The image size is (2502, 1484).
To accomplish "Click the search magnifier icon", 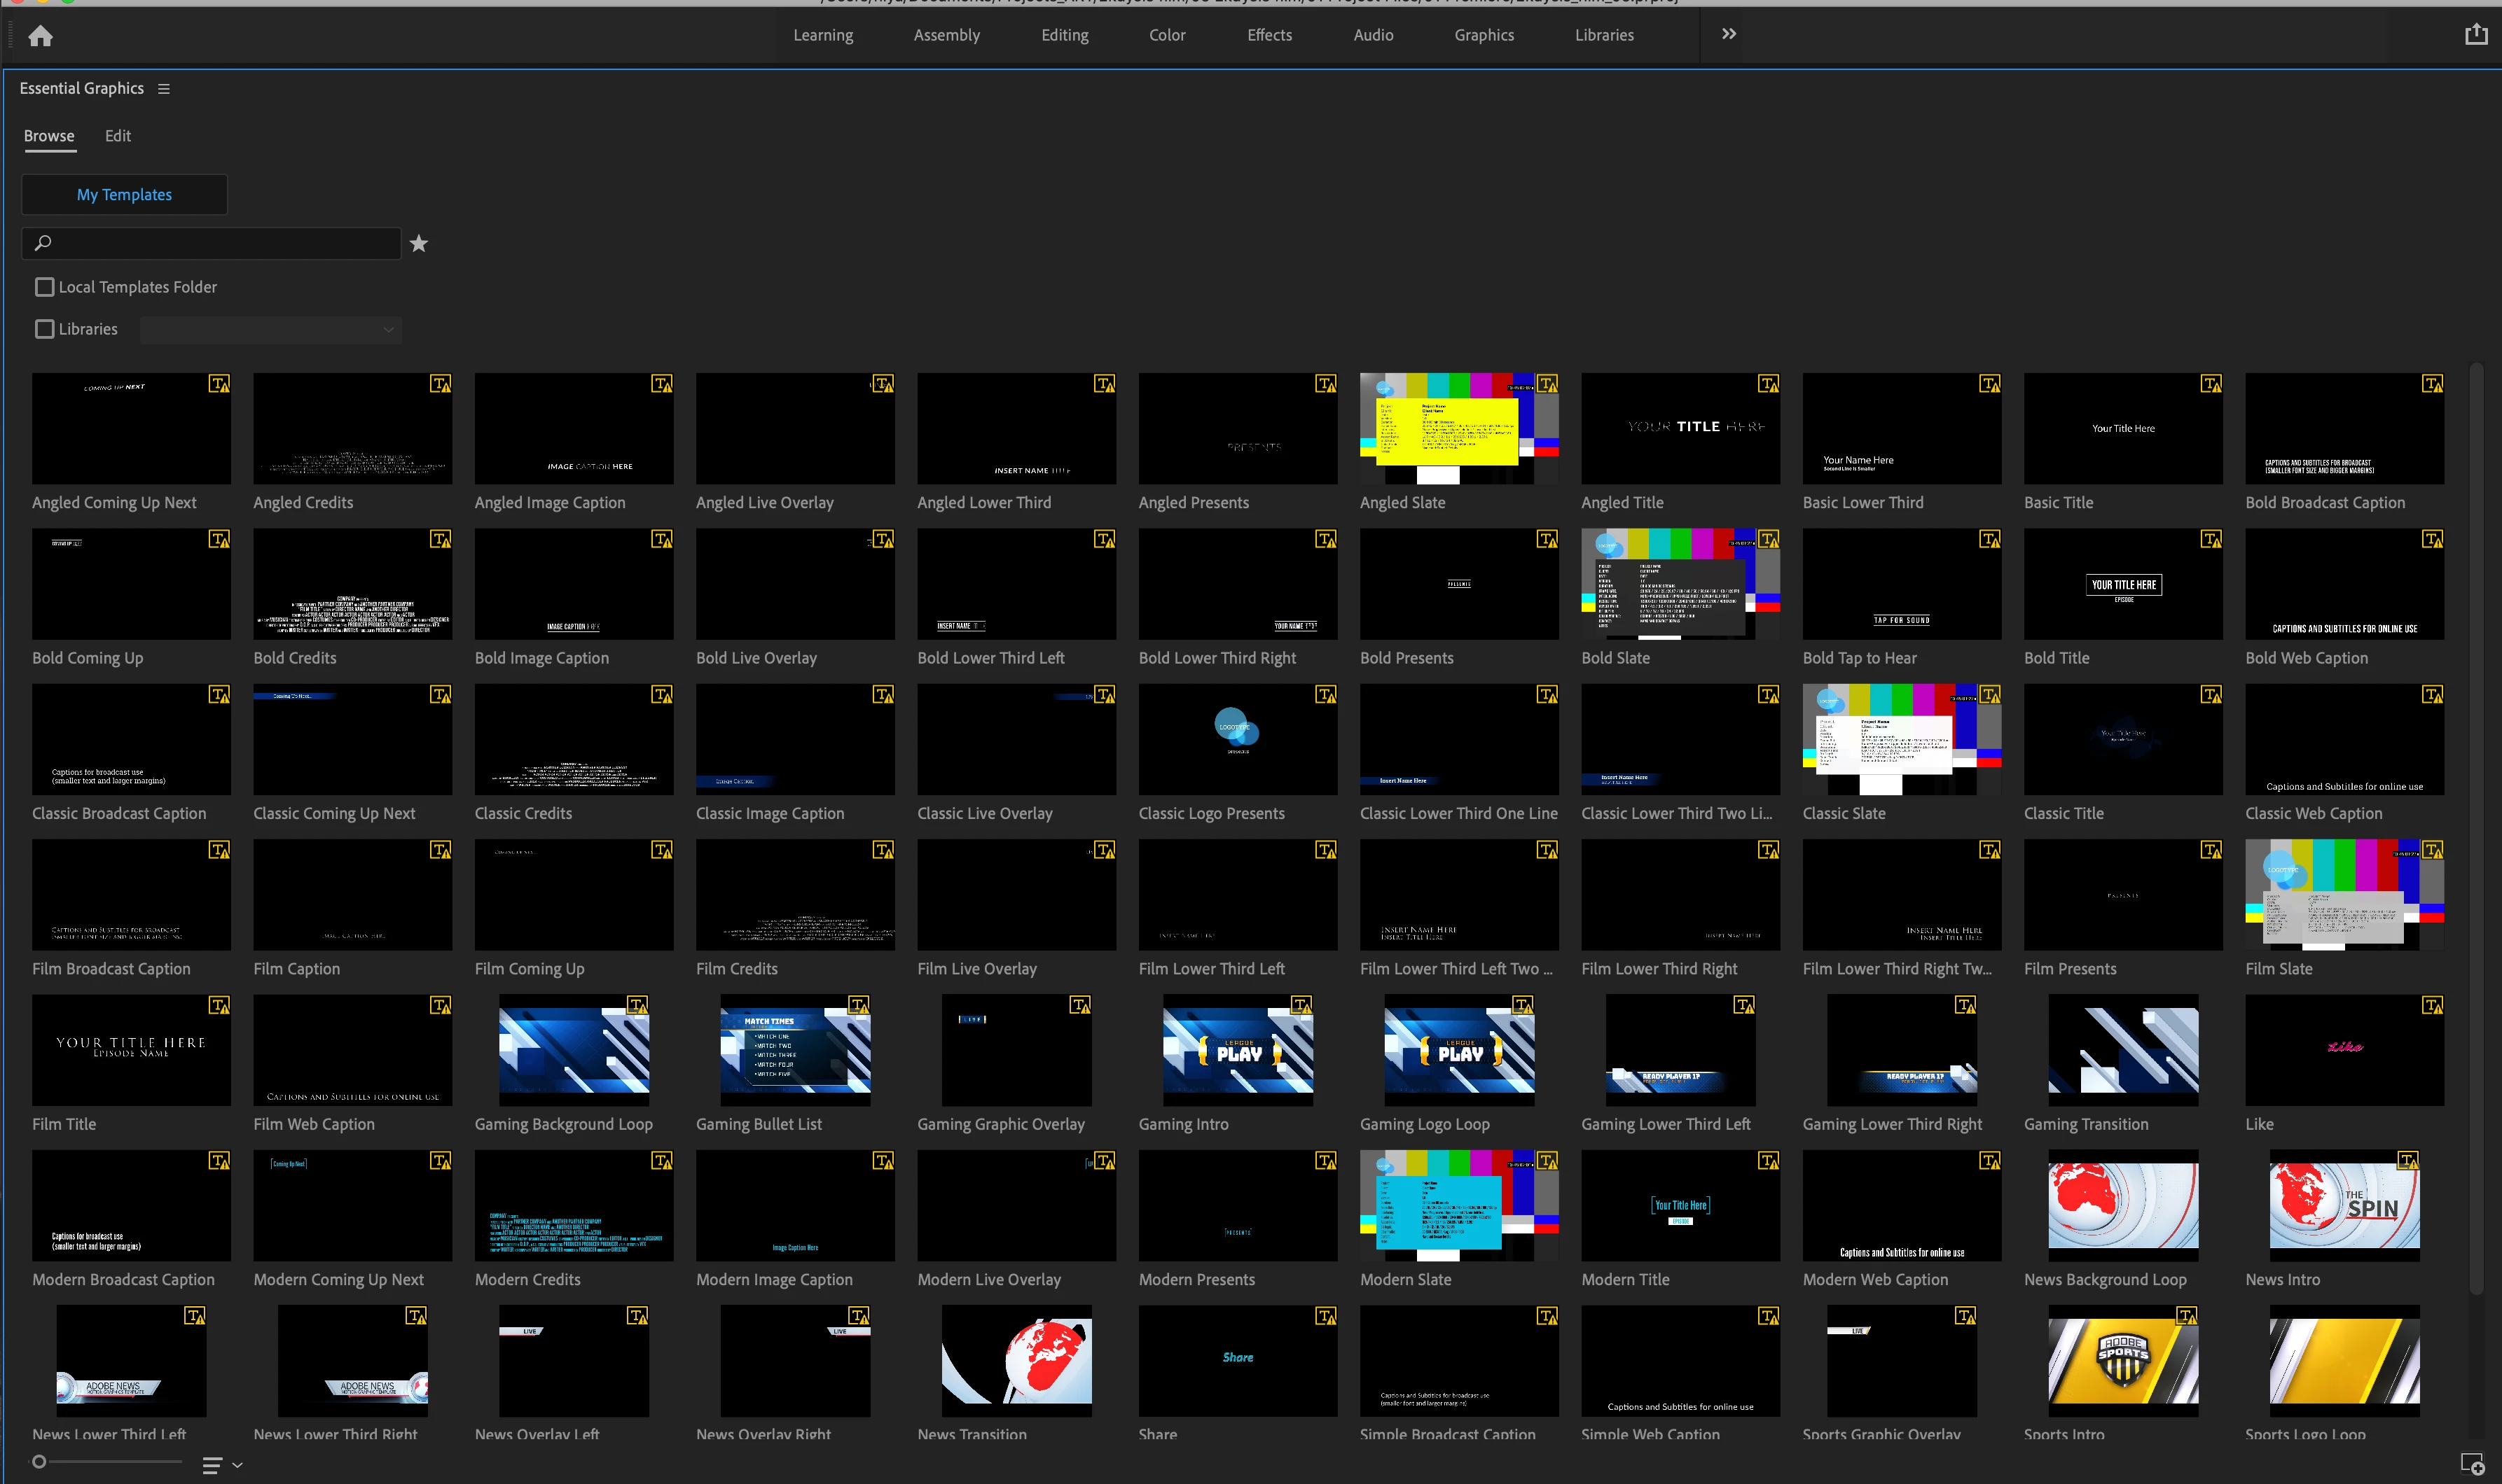I will (x=42, y=243).
